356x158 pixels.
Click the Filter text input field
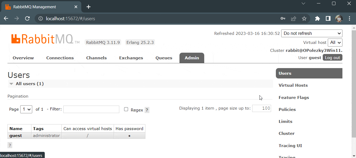tap(91, 109)
